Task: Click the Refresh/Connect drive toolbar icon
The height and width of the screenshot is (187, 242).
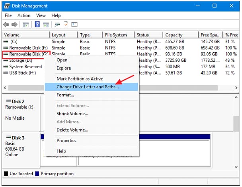Action: click(57, 25)
